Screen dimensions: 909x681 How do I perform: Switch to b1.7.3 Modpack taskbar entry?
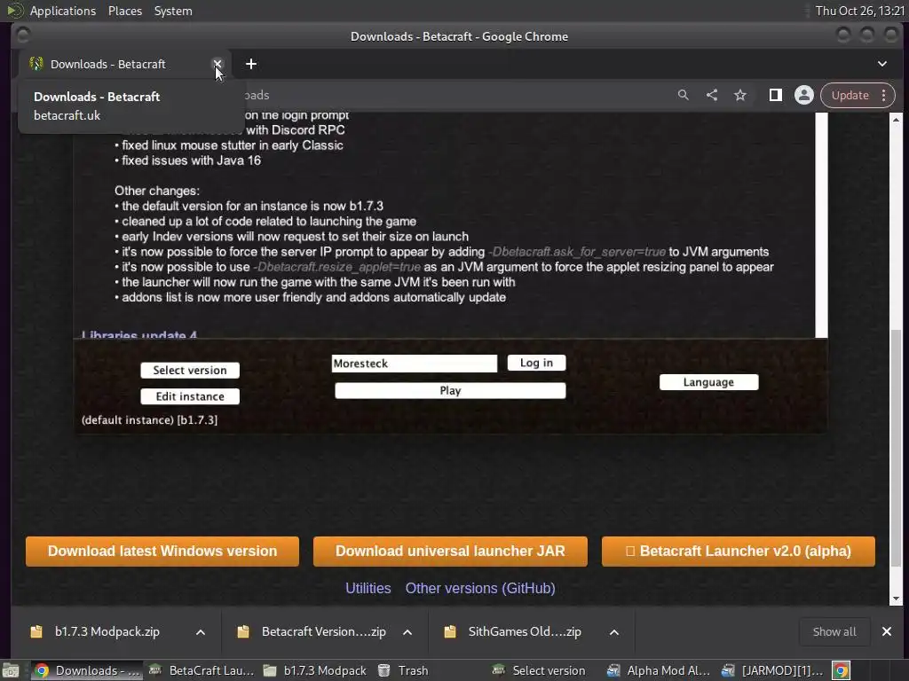pyautogui.click(x=316, y=670)
